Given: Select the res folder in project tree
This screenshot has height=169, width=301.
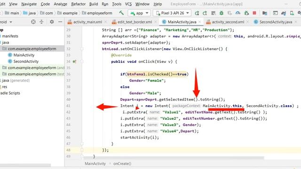Looking at the screenshot, I should [x=4, y=86].
